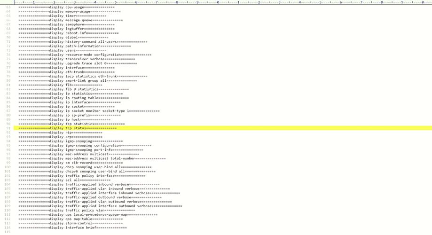
Task: Click line number 114 in the gutter
Action: coord(8,227)
